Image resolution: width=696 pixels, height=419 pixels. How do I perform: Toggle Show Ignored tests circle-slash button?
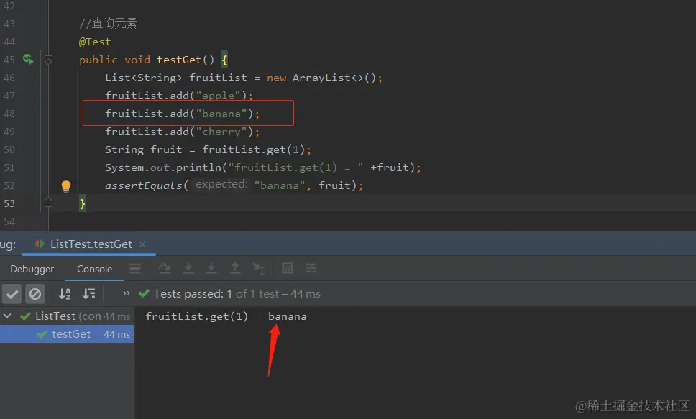click(x=35, y=294)
